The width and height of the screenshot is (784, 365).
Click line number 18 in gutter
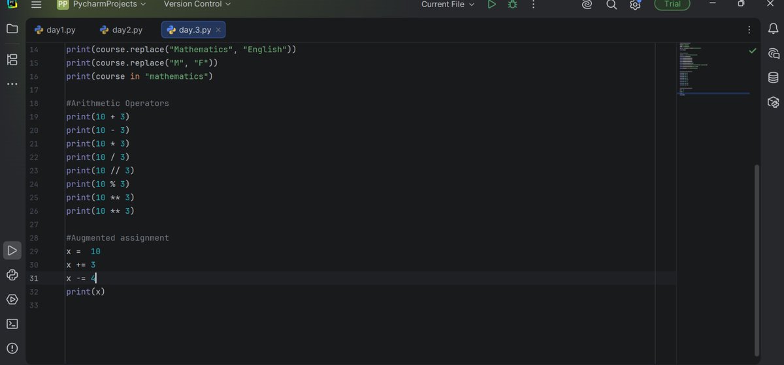(x=34, y=104)
